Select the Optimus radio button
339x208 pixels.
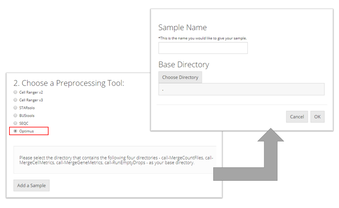point(15,131)
